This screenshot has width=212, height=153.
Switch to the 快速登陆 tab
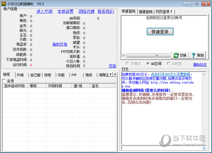coord(129,11)
